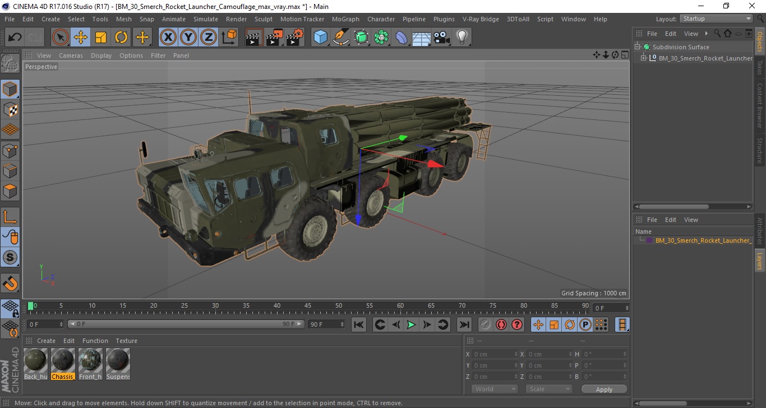Viewport: 766px width, 408px height.
Task: Toggle the Enable Axis tool
Action: click(10, 217)
